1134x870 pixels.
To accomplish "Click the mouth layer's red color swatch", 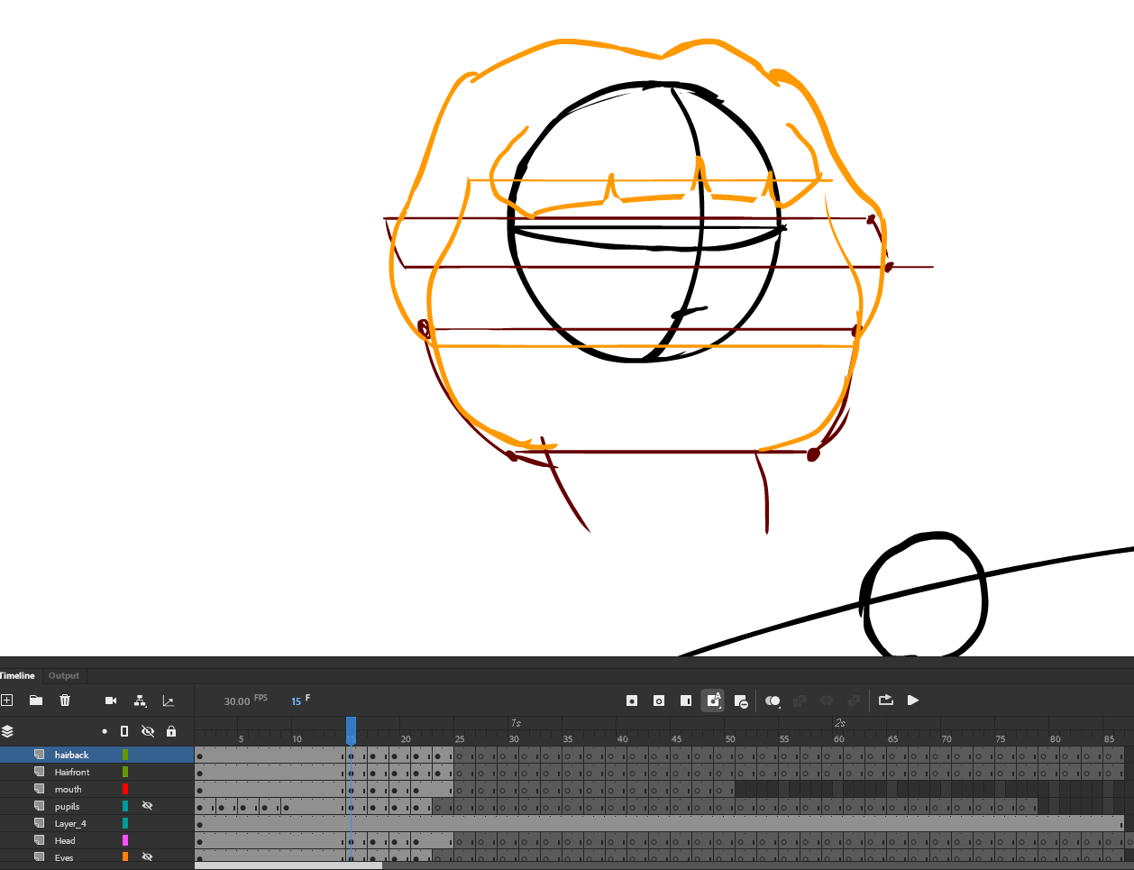I will [x=125, y=789].
